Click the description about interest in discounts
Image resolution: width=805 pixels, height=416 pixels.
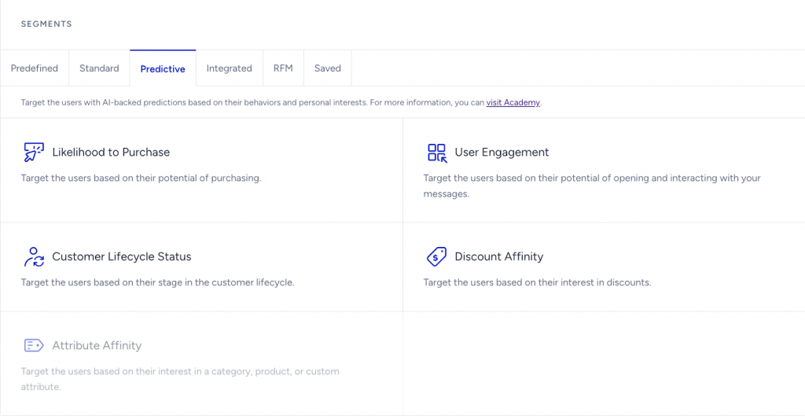pyautogui.click(x=537, y=282)
